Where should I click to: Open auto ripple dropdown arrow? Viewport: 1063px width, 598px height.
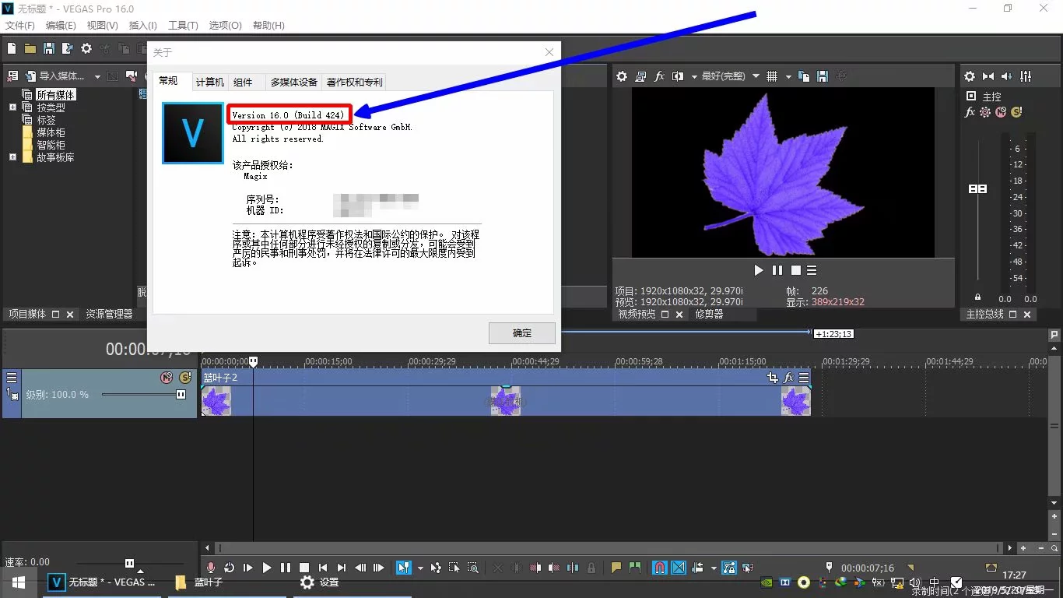[714, 568]
